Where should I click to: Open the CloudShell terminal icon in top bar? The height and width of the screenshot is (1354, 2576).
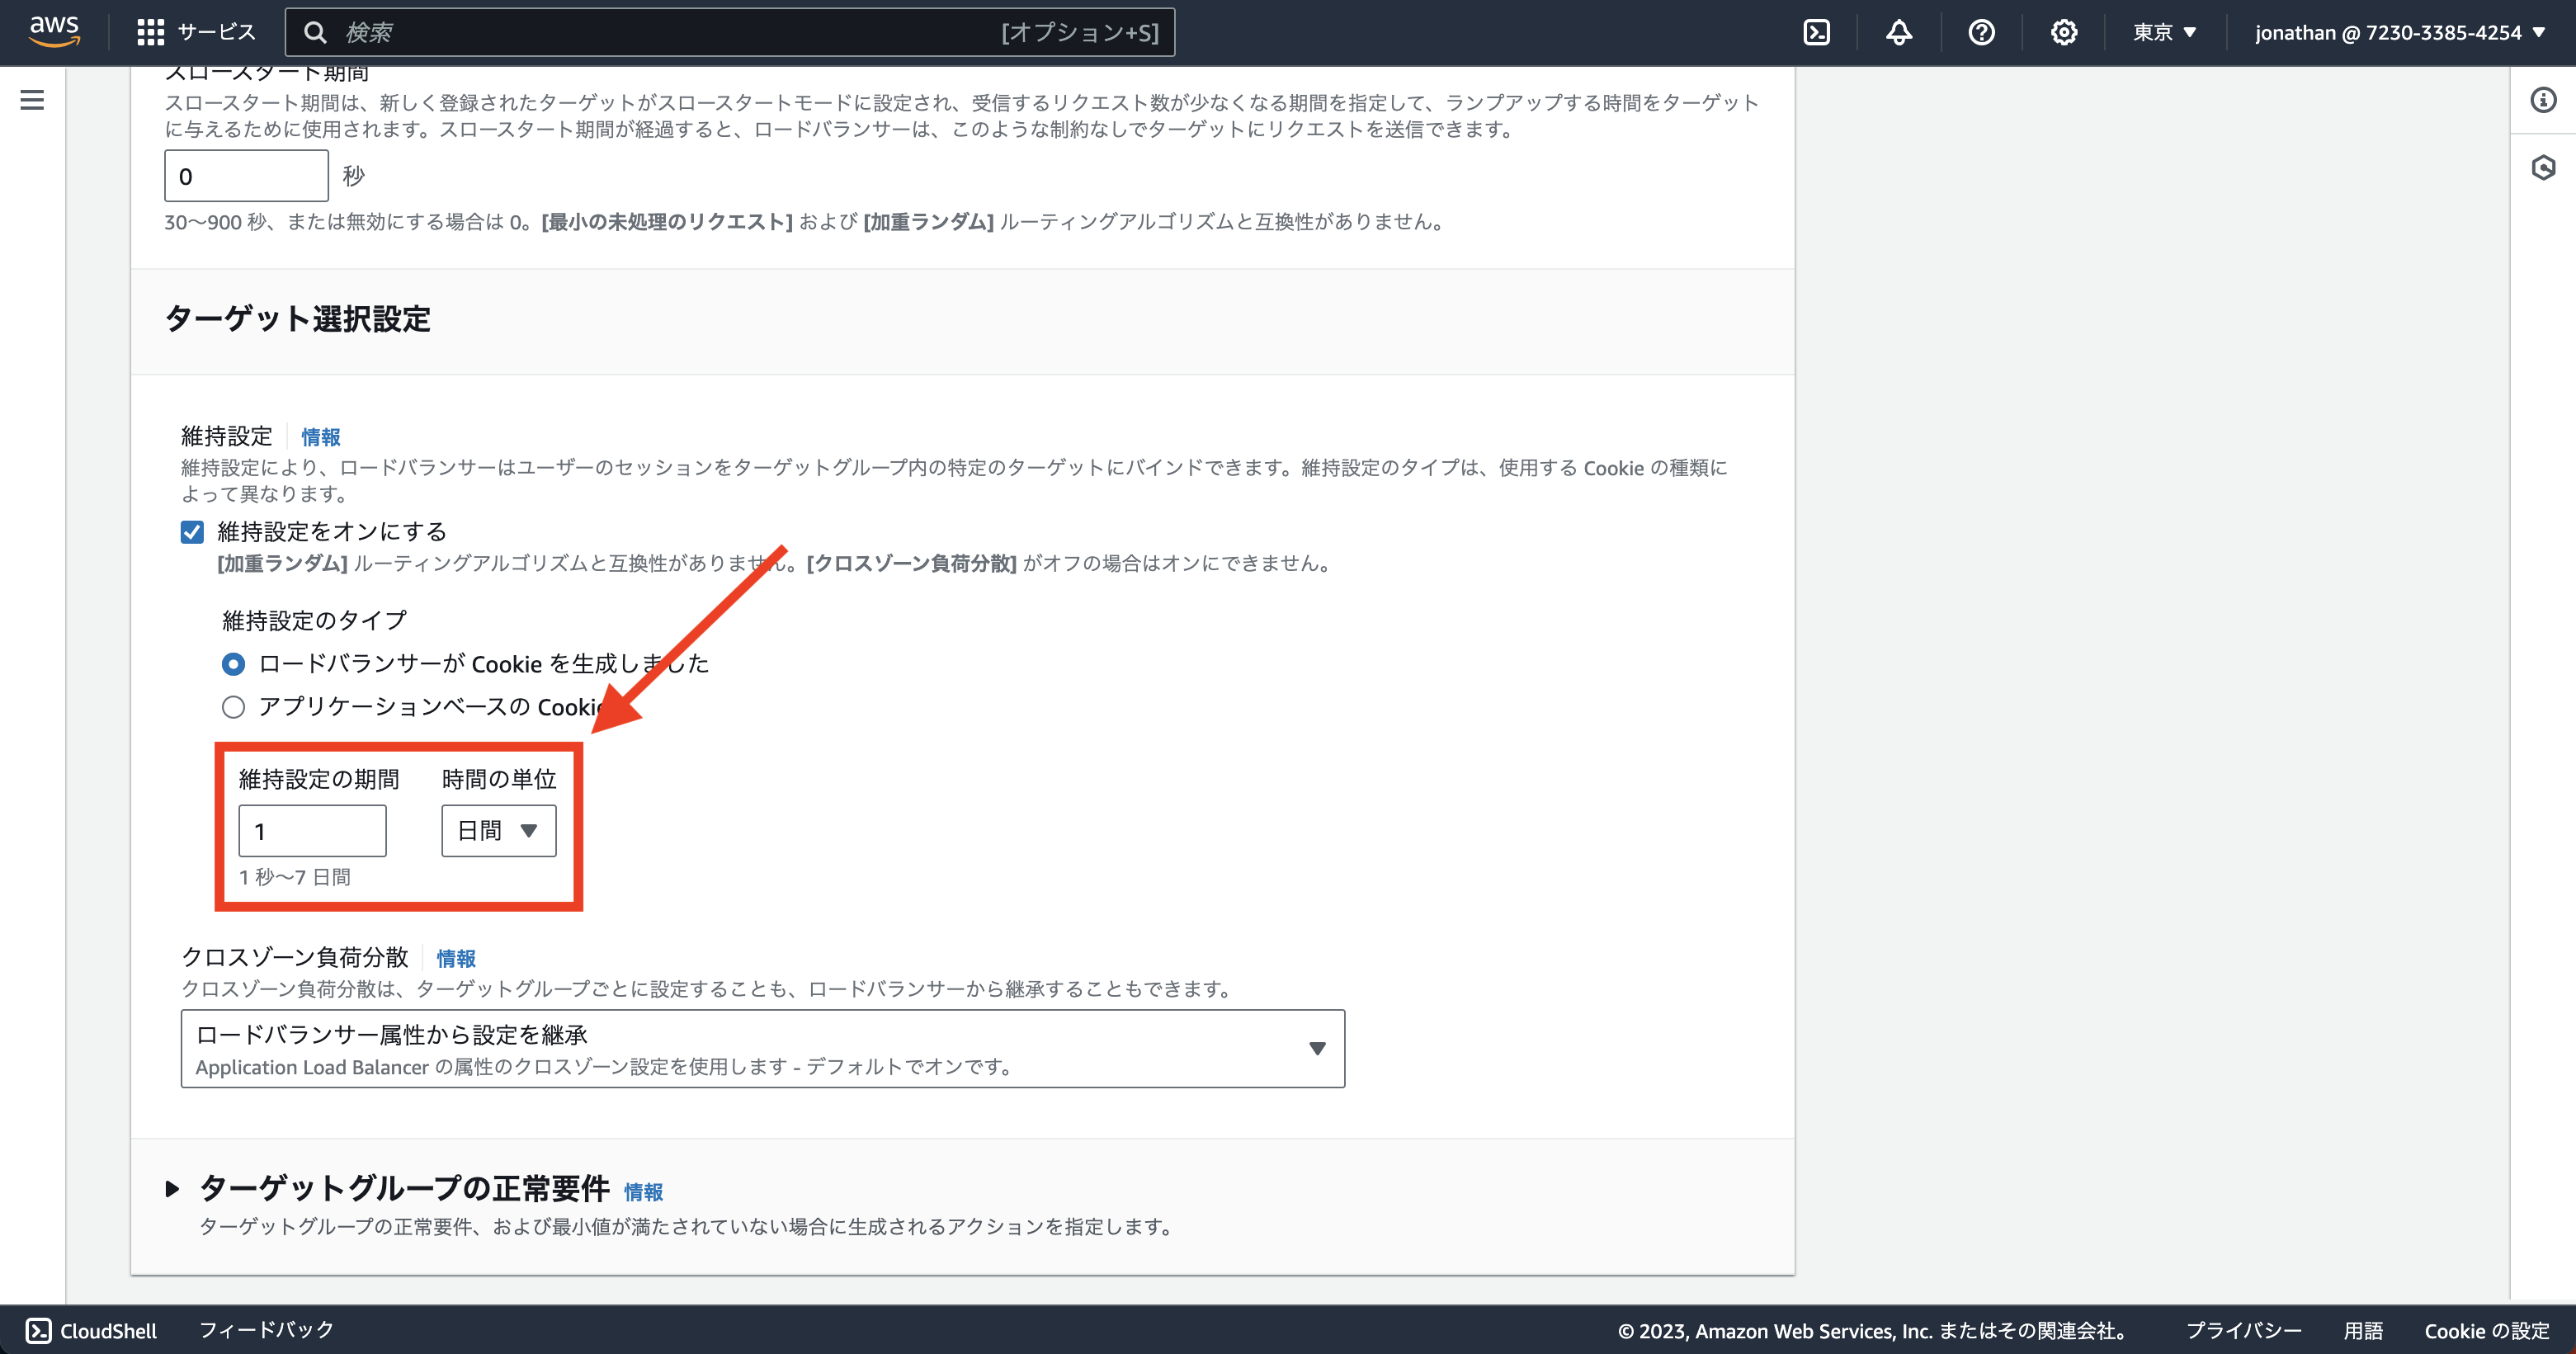[1816, 31]
